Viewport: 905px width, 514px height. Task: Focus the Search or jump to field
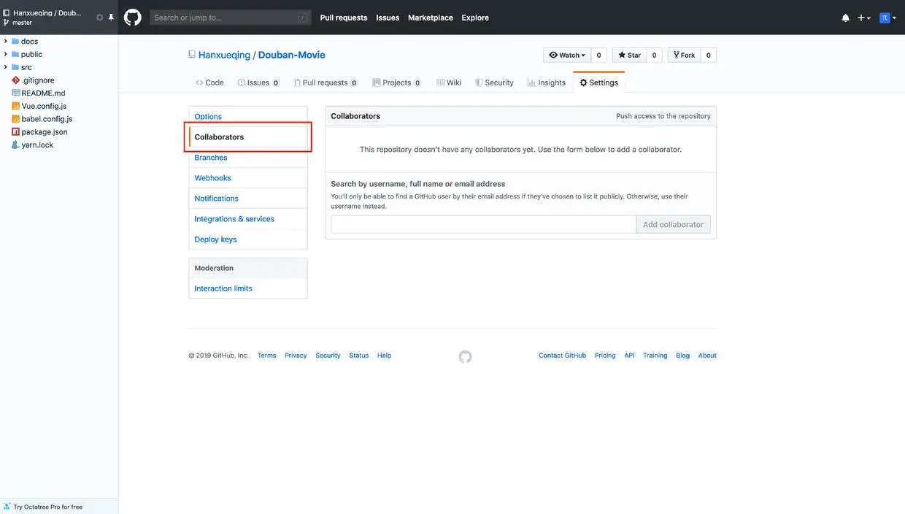pos(231,18)
